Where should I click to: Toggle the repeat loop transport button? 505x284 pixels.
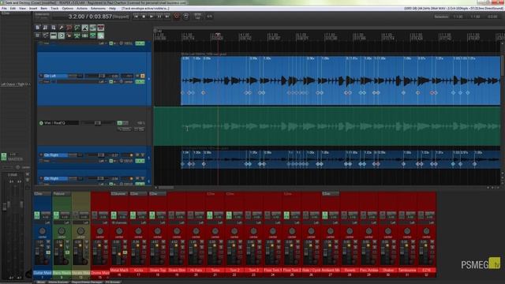tap(186, 16)
